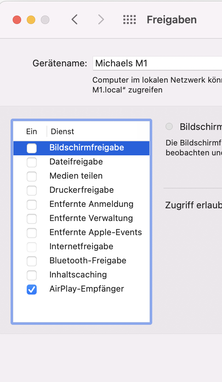This screenshot has width=222, height=382.
Task: Show all preferences grid icon
Action: [x=129, y=19]
